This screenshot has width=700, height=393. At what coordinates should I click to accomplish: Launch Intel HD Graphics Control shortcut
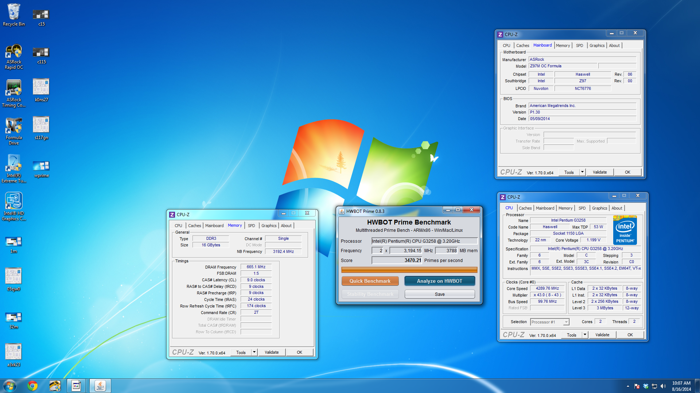14,207
